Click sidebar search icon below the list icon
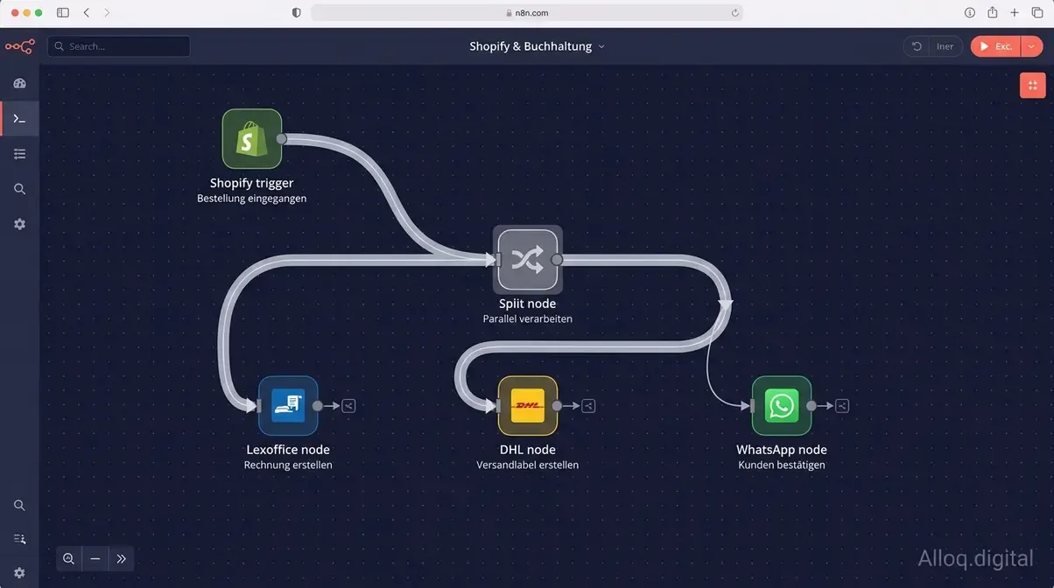1054x588 pixels. (x=19, y=189)
